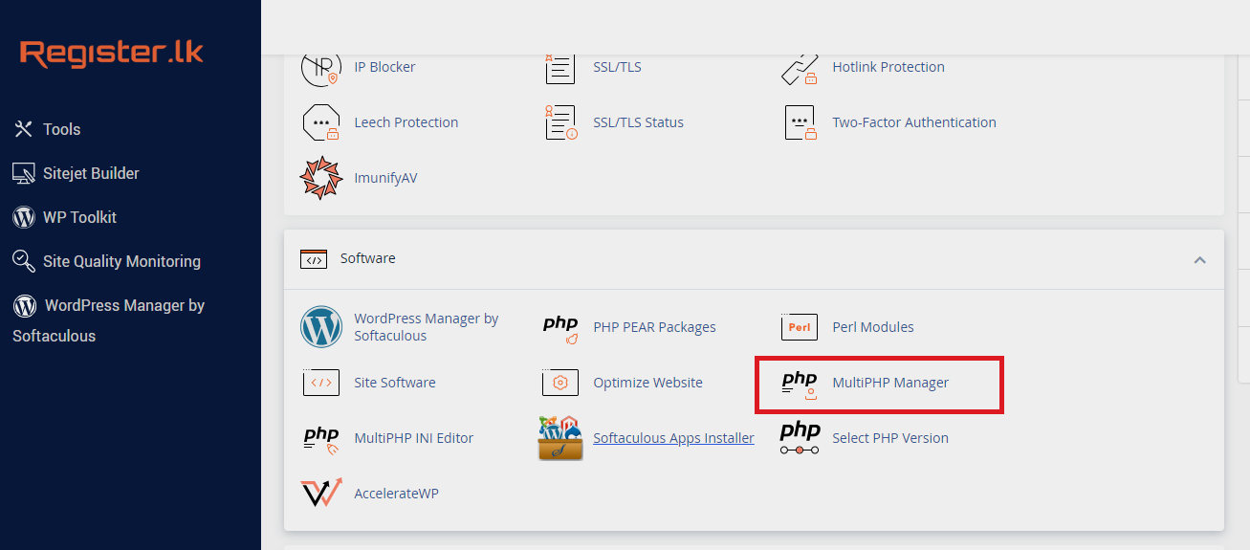Open the Two-Factor Authentication link
Viewport: 1250px width, 550px height.
click(914, 122)
